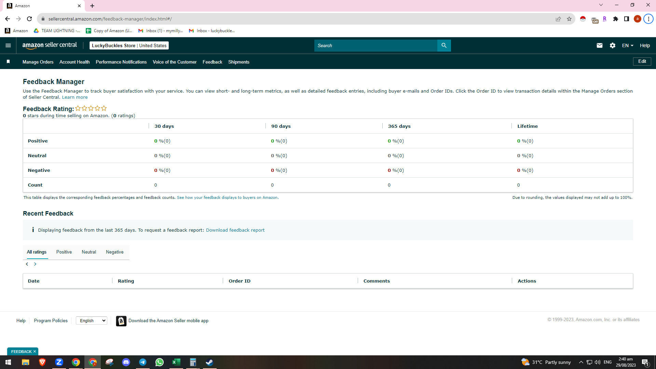Open Steam from the taskbar

210,362
